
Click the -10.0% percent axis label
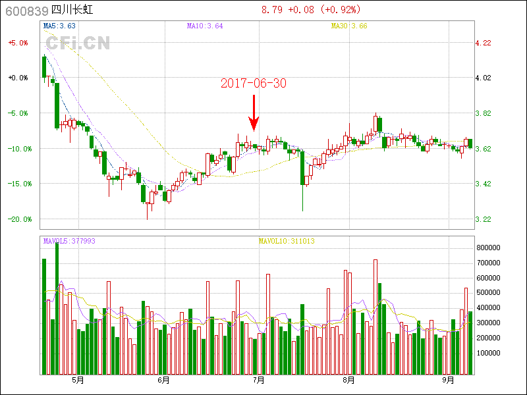coord(20,149)
